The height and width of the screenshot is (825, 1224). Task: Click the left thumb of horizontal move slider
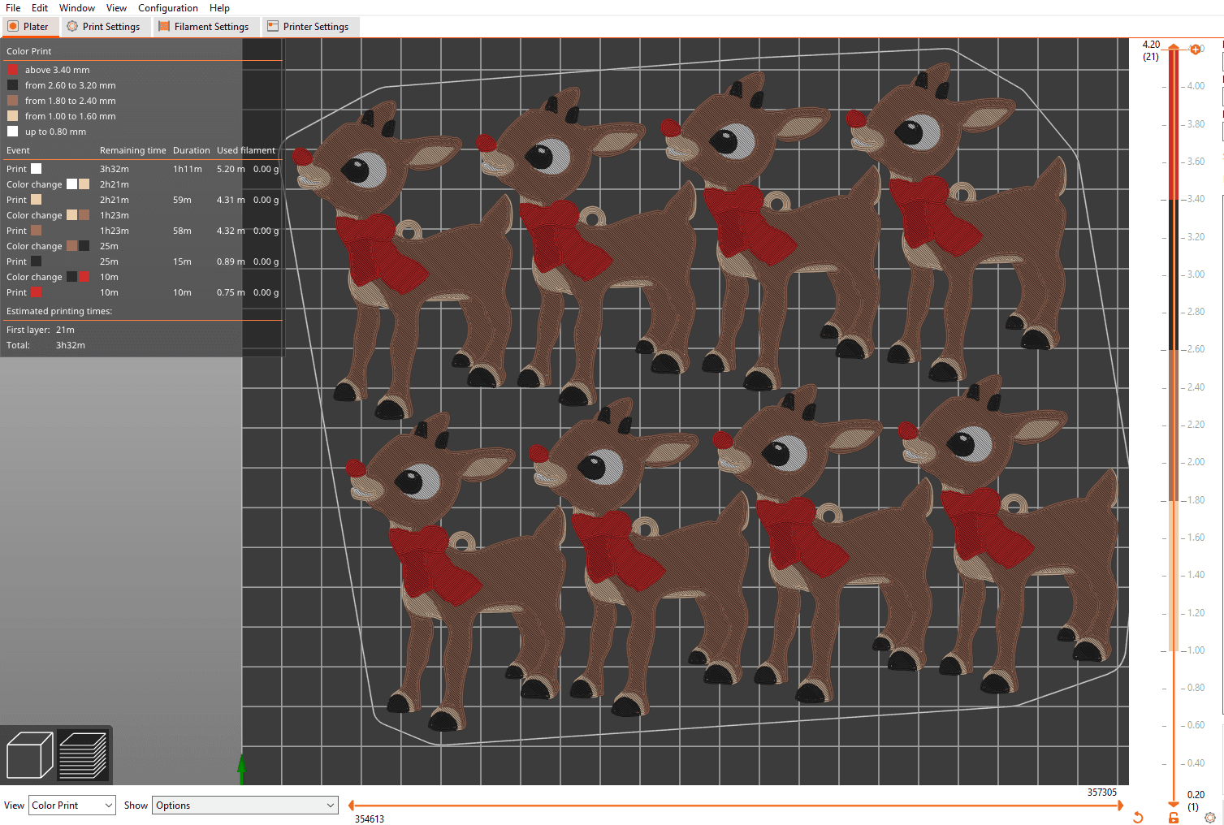tap(351, 806)
